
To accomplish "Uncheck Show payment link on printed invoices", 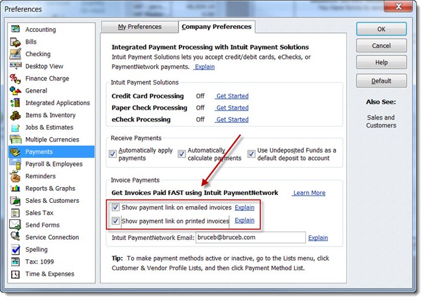I will point(115,221).
